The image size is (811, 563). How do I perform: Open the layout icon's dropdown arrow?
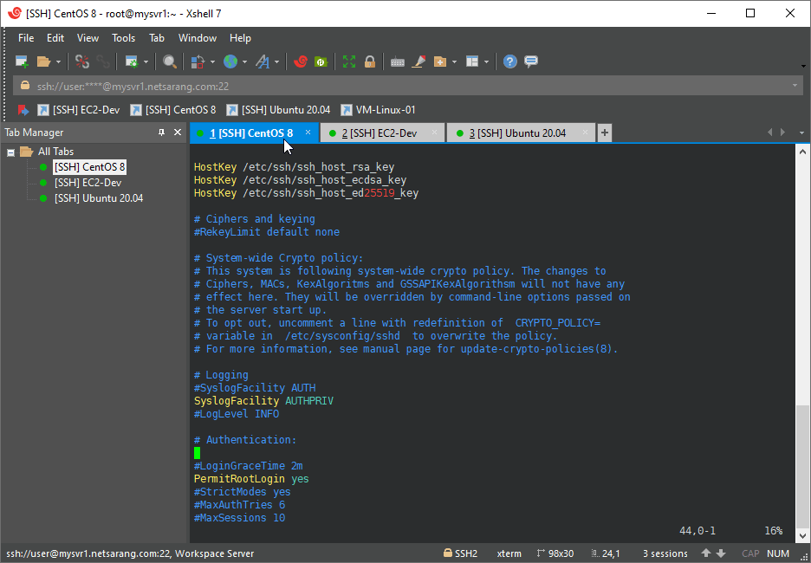(x=484, y=61)
